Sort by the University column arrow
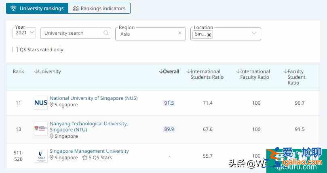The width and height of the screenshot is (327, 173). [36, 72]
